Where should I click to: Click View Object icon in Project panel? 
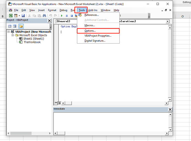pos(14,26)
